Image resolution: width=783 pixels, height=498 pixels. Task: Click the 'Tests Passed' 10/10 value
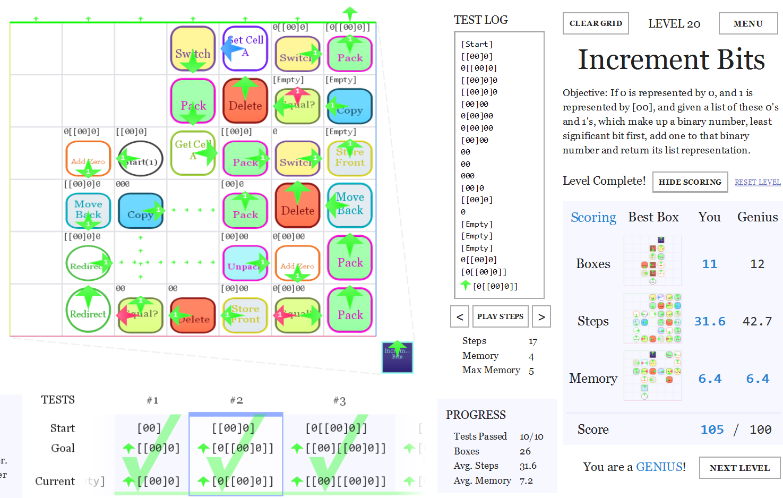[x=531, y=436]
